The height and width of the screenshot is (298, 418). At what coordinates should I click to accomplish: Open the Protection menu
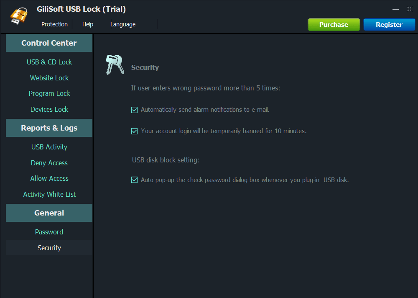[x=54, y=24]
